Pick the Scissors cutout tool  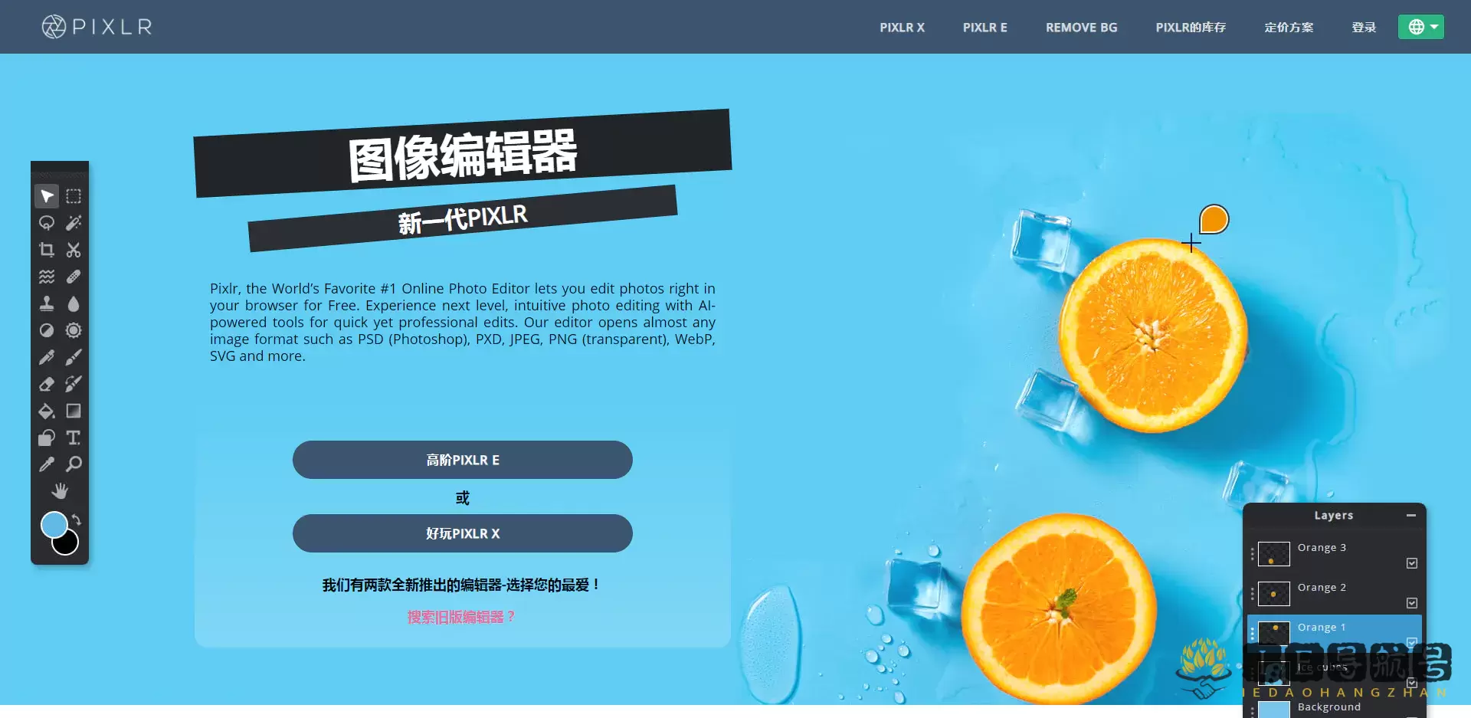tap(74, 250)
